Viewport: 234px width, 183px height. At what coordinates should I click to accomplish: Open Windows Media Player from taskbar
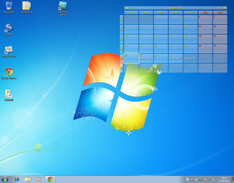(38, 179)
